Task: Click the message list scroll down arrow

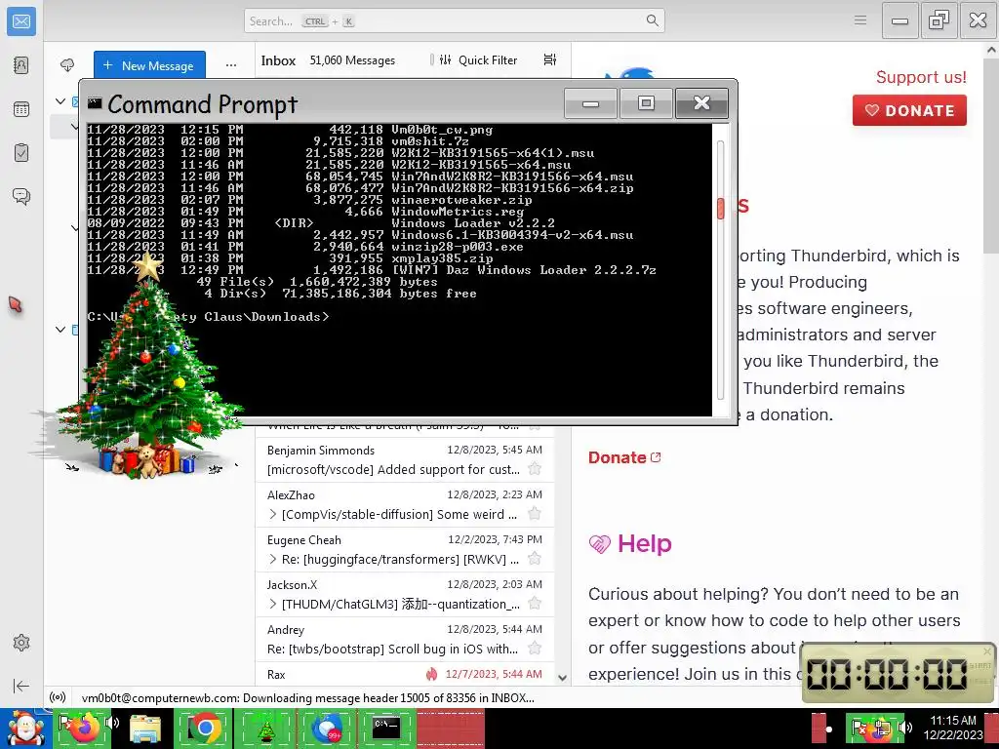Action: [563, 678]
